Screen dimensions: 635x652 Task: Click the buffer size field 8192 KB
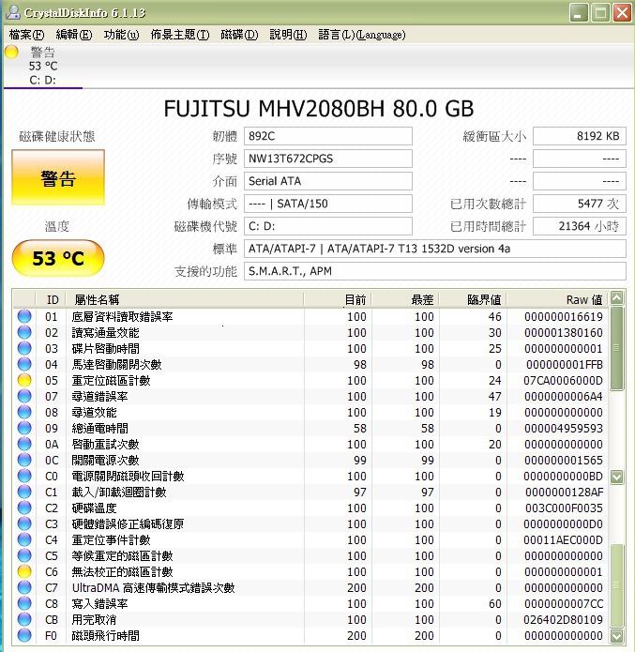click(x=580, y=136)
